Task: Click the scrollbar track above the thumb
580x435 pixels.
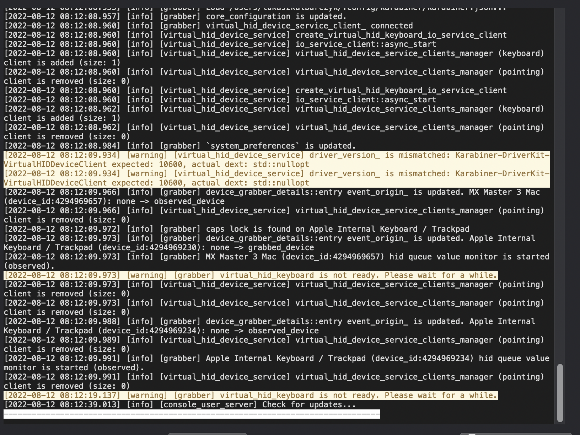Action: [560, 178]
